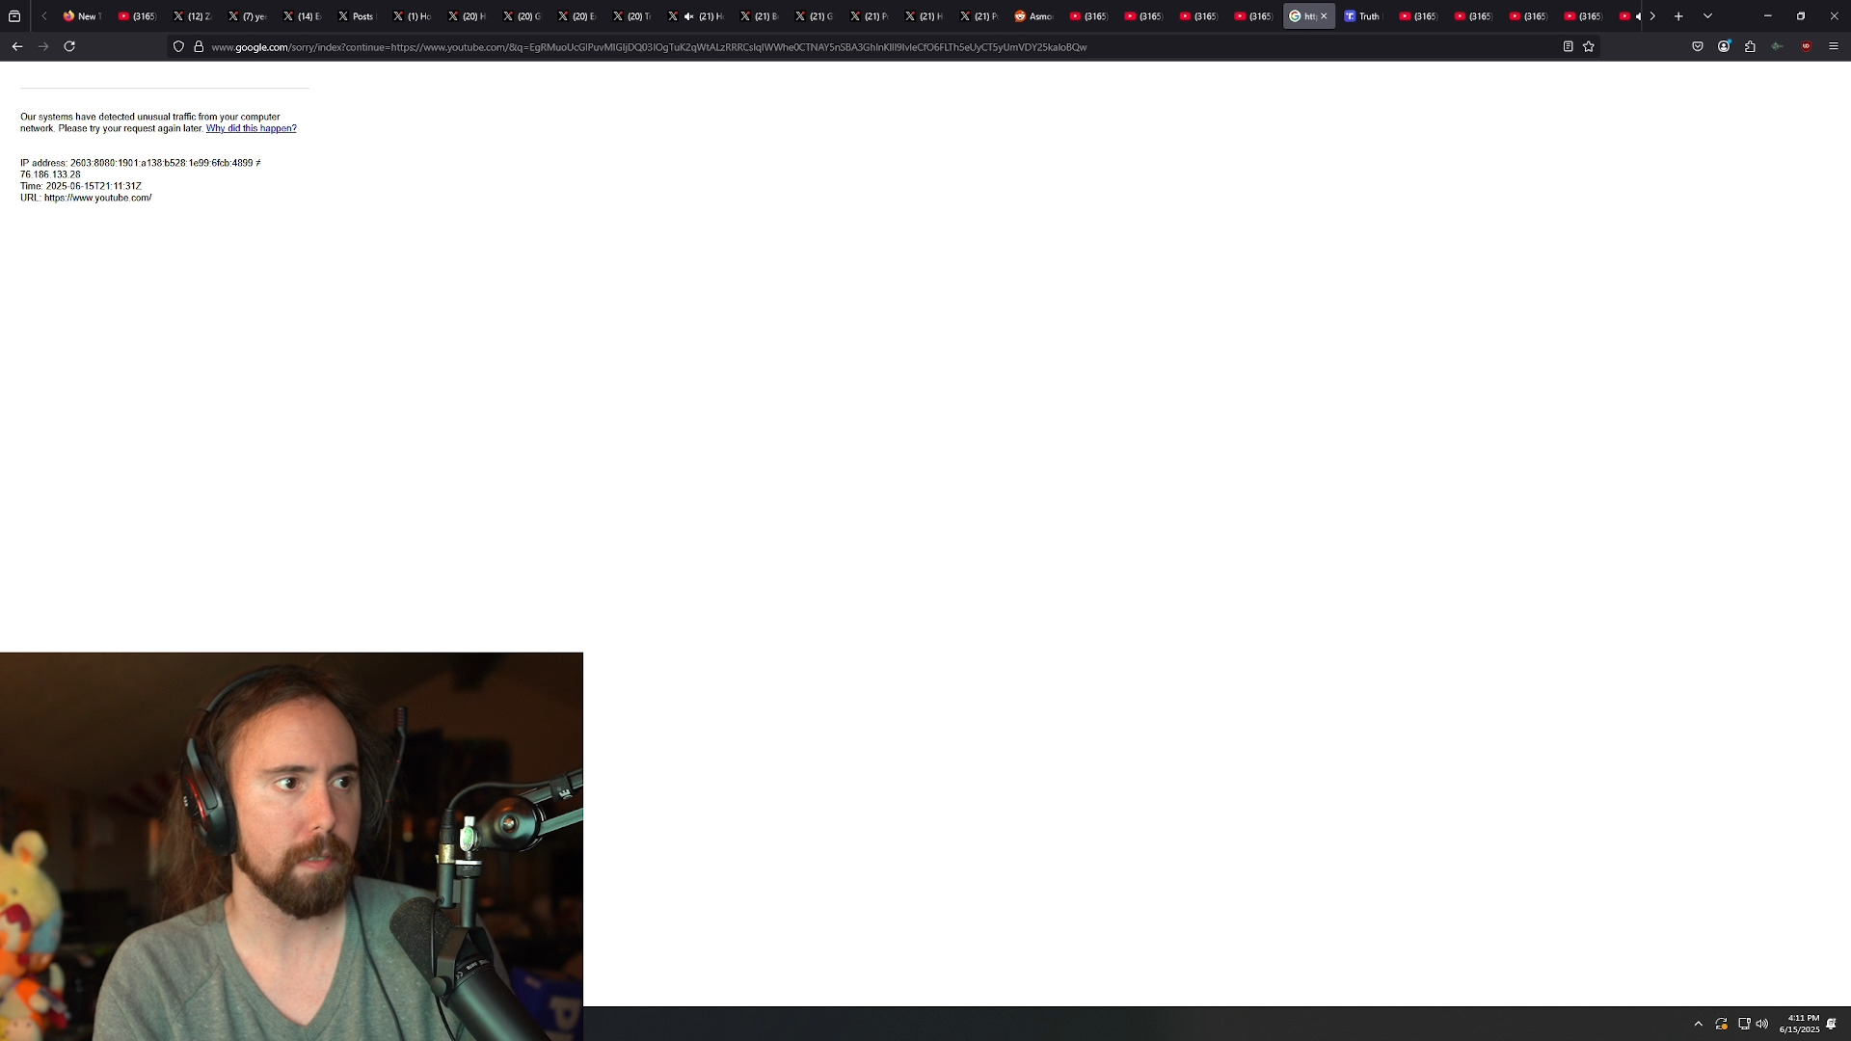The image size is (1851, 1041).
Task: Close the active Google sorry tab
Action: [1324, 16]
